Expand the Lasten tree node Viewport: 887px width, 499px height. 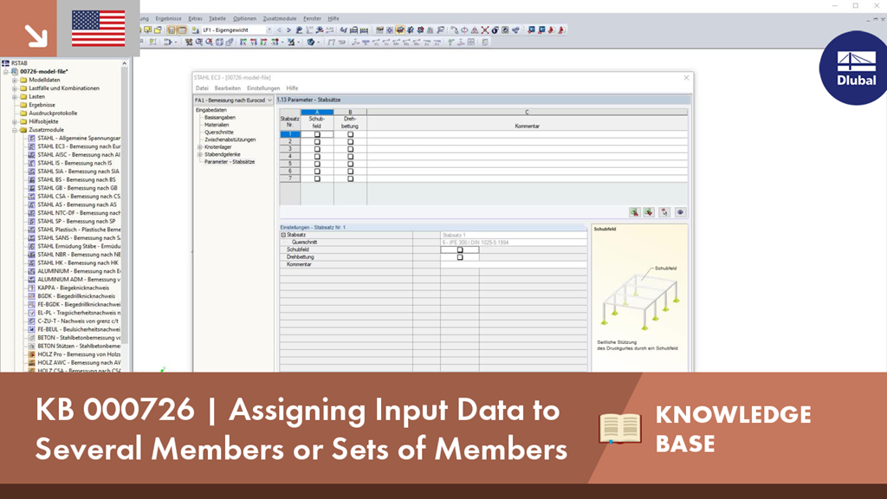click(15, 97)
